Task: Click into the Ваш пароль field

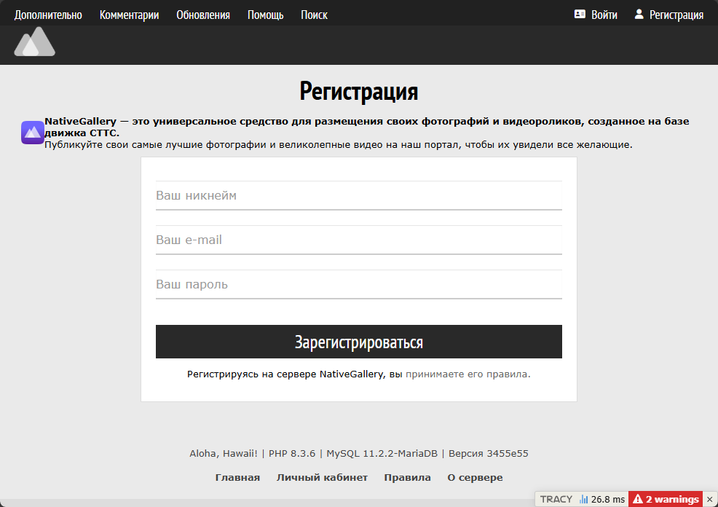Action: pyautogui.click(x=358, y=285)
